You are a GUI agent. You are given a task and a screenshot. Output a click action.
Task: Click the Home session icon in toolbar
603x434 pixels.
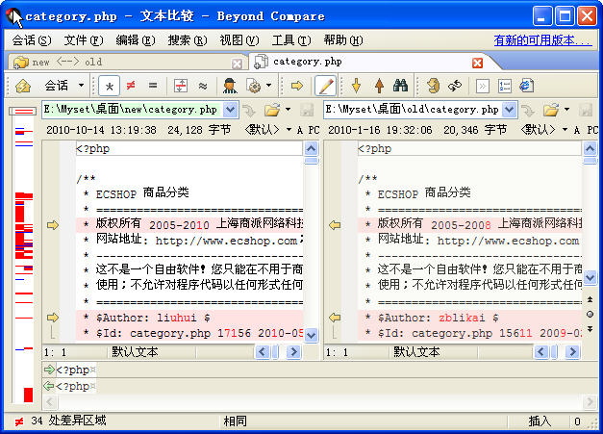(x=23, y=86)
